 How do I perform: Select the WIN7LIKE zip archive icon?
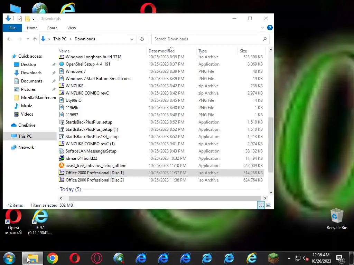62,86
